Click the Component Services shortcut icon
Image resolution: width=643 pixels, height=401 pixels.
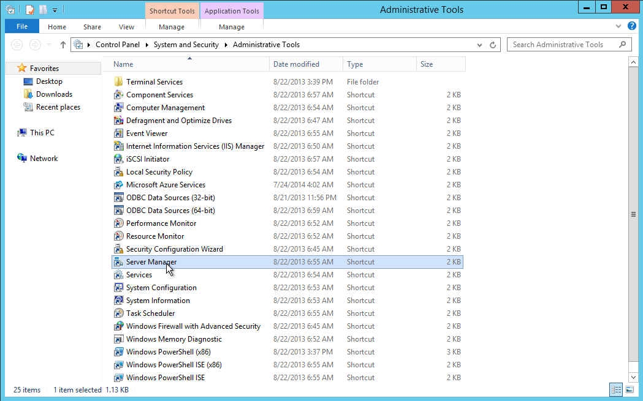[x=118, y=95]
